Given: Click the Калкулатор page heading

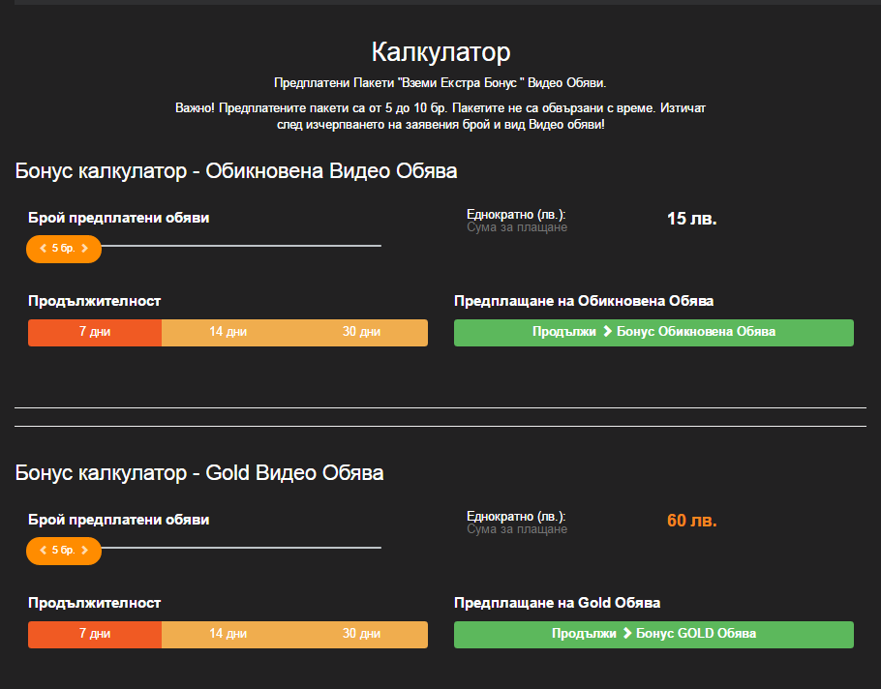Looking at the screenshot, I should 440,51.
